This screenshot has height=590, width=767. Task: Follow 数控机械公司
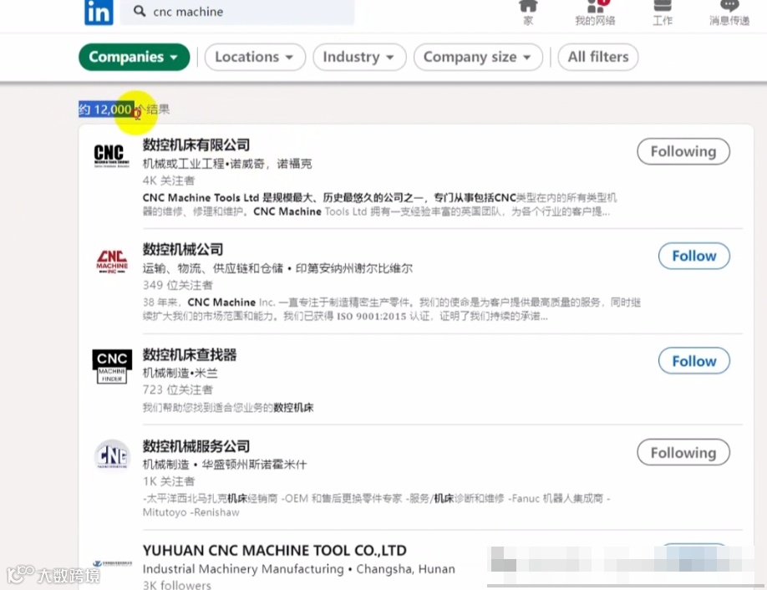(x=694, y=256)
